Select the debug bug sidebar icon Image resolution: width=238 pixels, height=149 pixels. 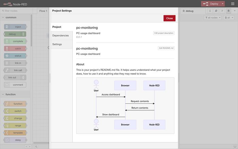pos(228,11)
